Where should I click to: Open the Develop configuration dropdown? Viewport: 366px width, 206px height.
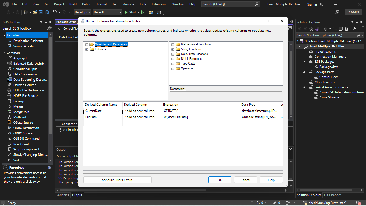[82, 12]
